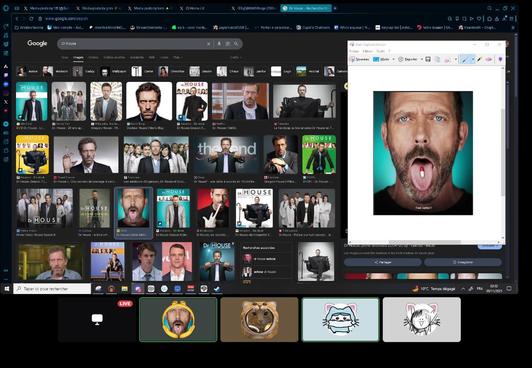Expand pen options dropdown arrow in Snipping Tool
The height and width of the screenshot is (368, 532).
point(473,59)
